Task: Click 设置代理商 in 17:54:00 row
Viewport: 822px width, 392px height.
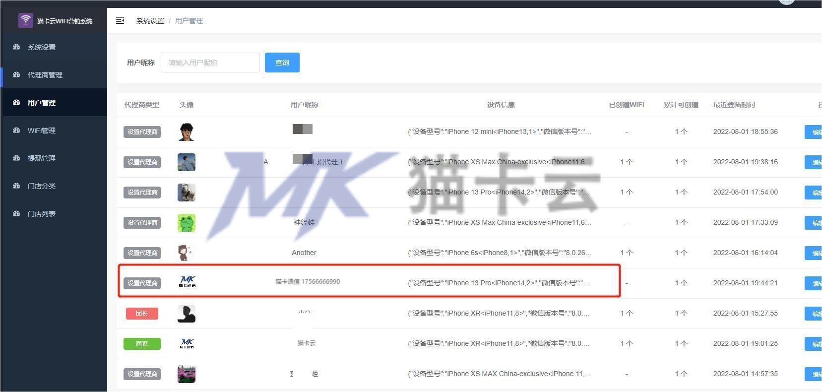Action: [142, 193]
